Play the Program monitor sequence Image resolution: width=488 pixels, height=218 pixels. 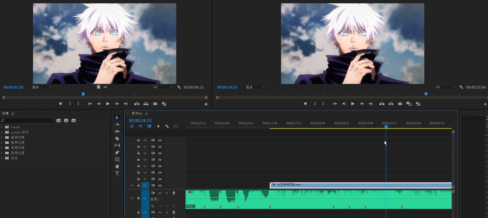[352, 104]
